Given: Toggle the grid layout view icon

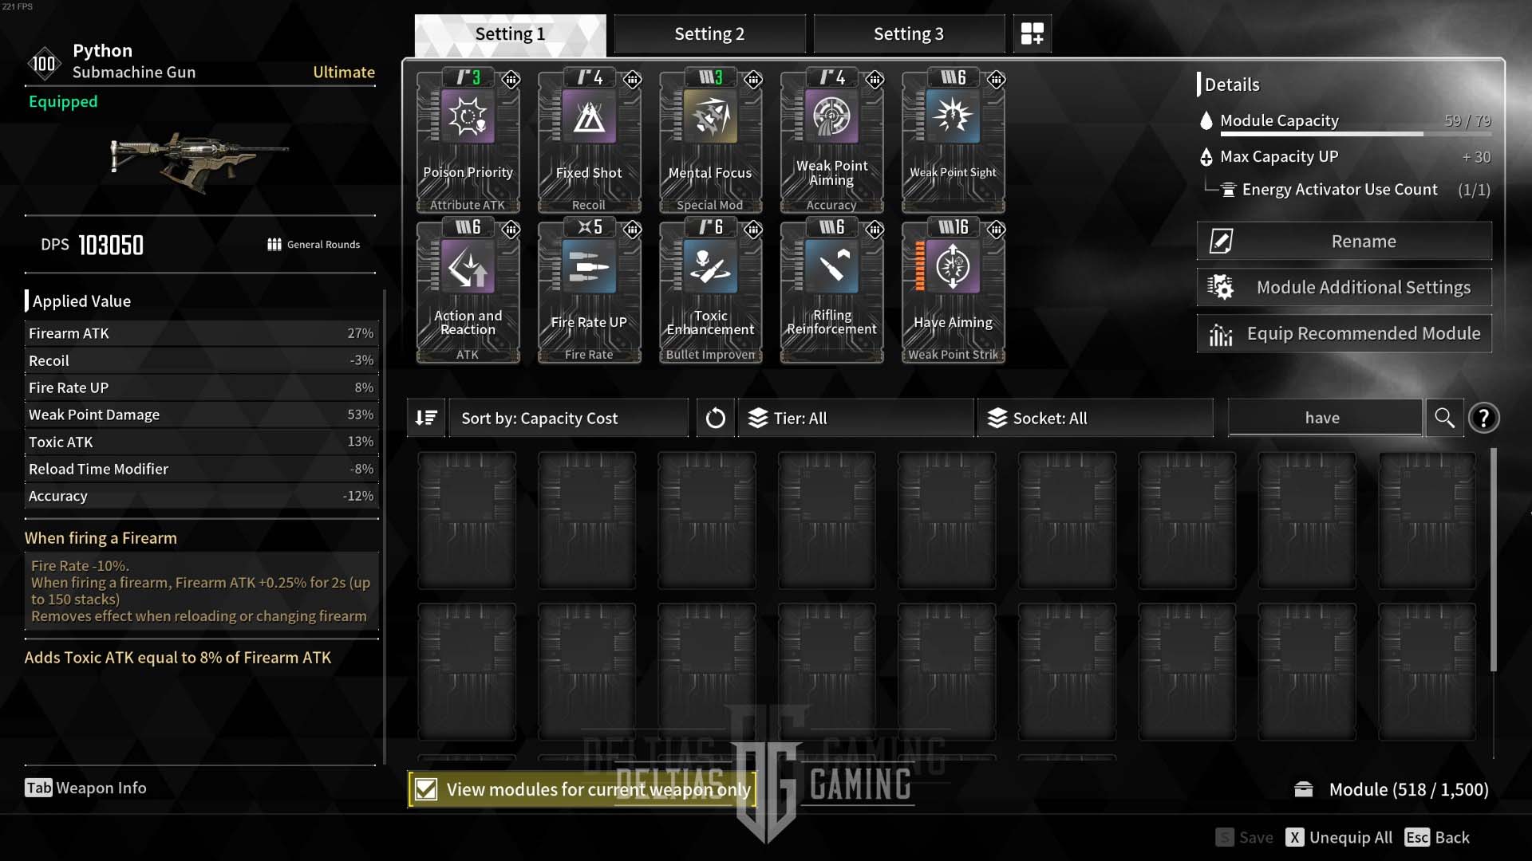Looking at the screenshot, I should 1030,33.
